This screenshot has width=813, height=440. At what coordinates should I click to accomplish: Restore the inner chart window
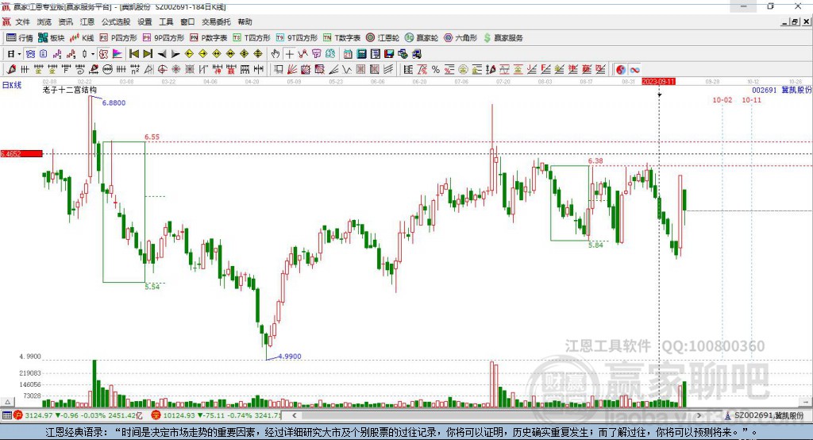click(795, 21)
